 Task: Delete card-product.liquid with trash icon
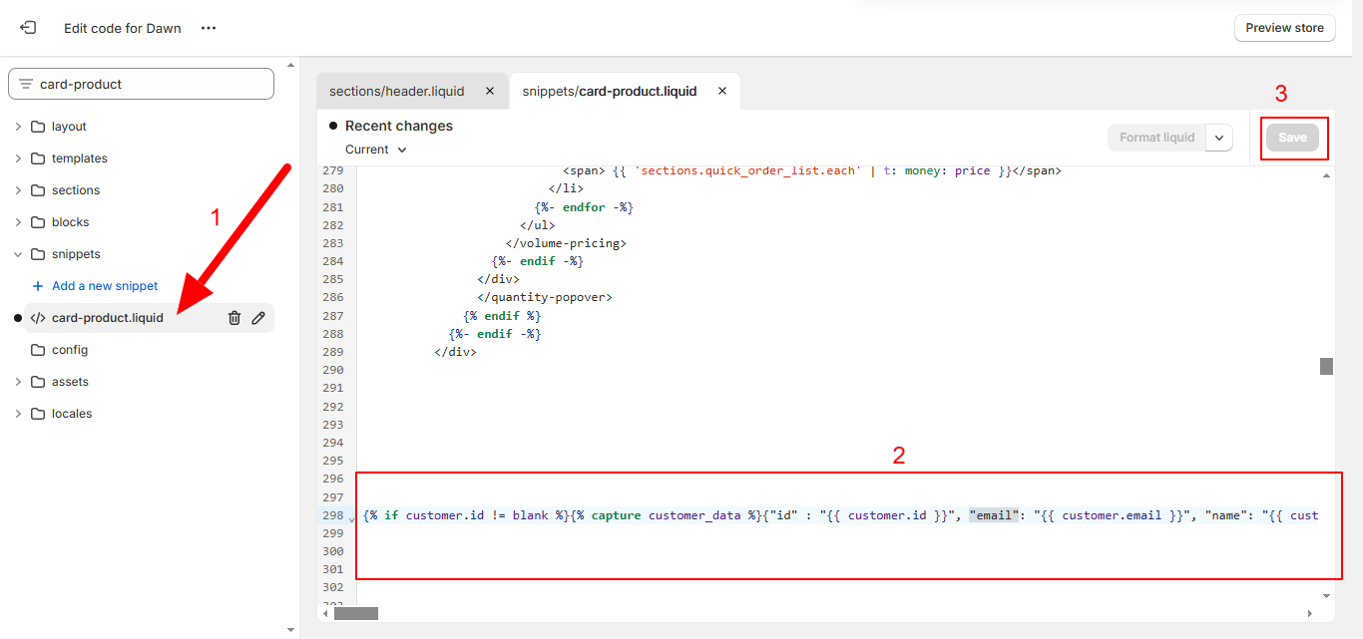[234, 318]
